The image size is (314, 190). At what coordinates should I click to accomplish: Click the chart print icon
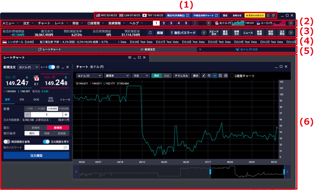[226, 76]
